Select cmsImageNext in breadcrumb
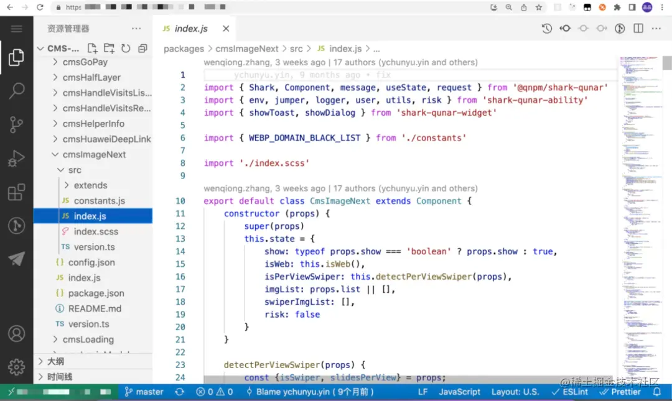Screen dimensions: 672x401 coord(247,49)
